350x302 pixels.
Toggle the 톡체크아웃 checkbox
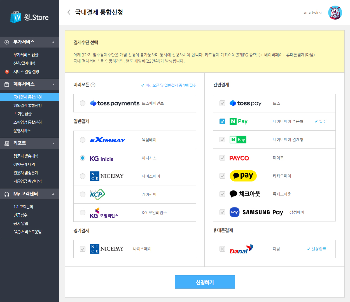pyautogui.click(x=222, y=194)
